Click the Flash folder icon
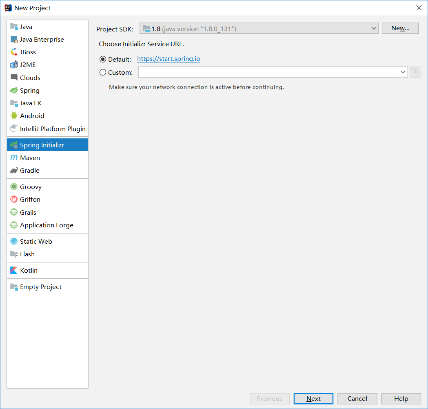Viewport: 428px width, 409px height. pos(14,254)
